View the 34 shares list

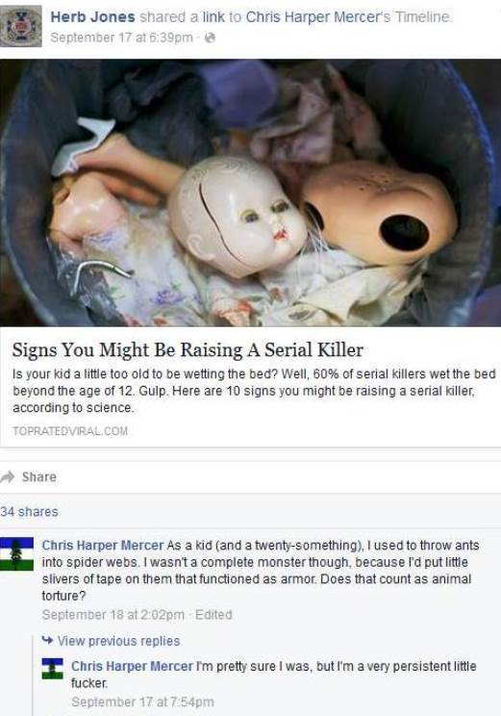(x=29, y=511)
